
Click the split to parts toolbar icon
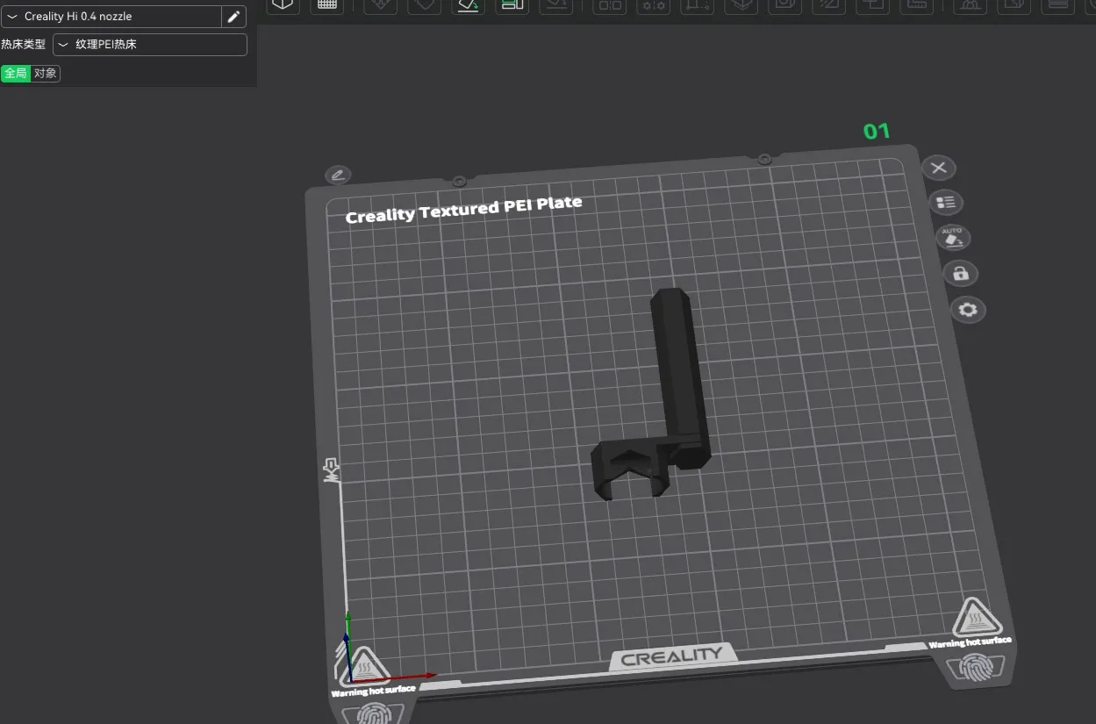(x=654, y=4)
